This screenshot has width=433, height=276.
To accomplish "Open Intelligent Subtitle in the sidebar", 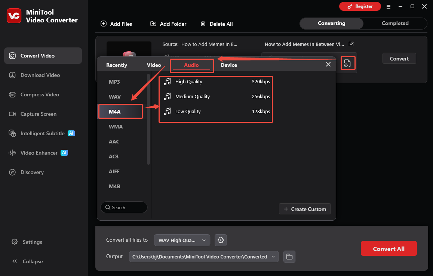I will pyautogui.click(x=43, y=133).
